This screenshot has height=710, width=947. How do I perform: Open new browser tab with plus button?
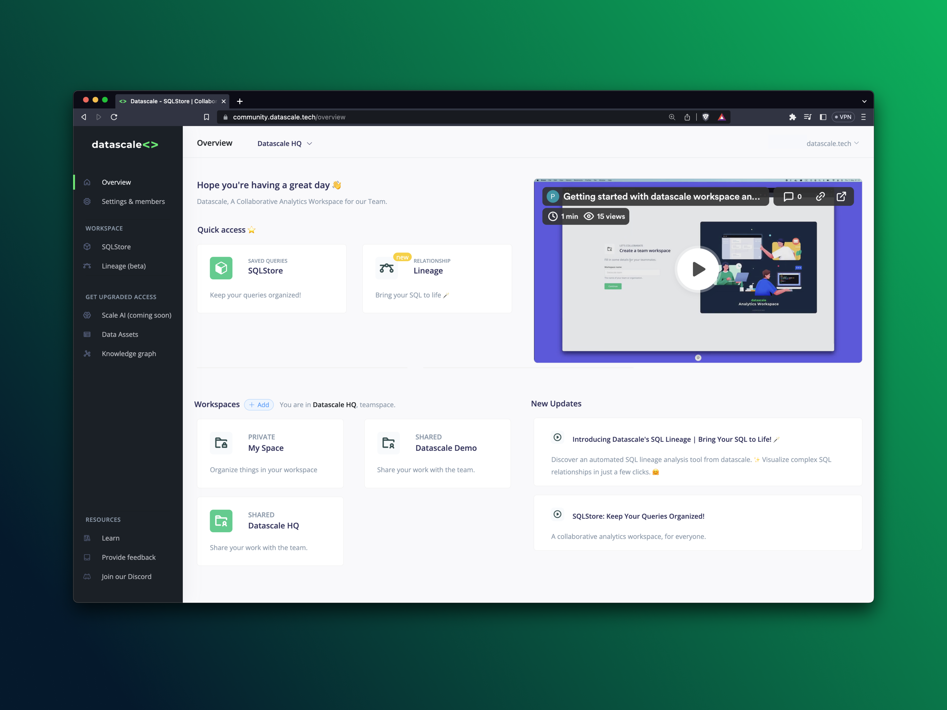pos(240,102)
